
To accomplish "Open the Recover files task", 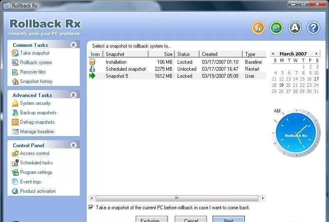I will [x=33, y=72].
